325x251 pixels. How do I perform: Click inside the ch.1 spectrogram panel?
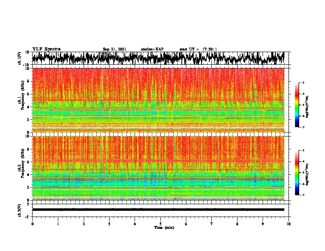[158, 100]
